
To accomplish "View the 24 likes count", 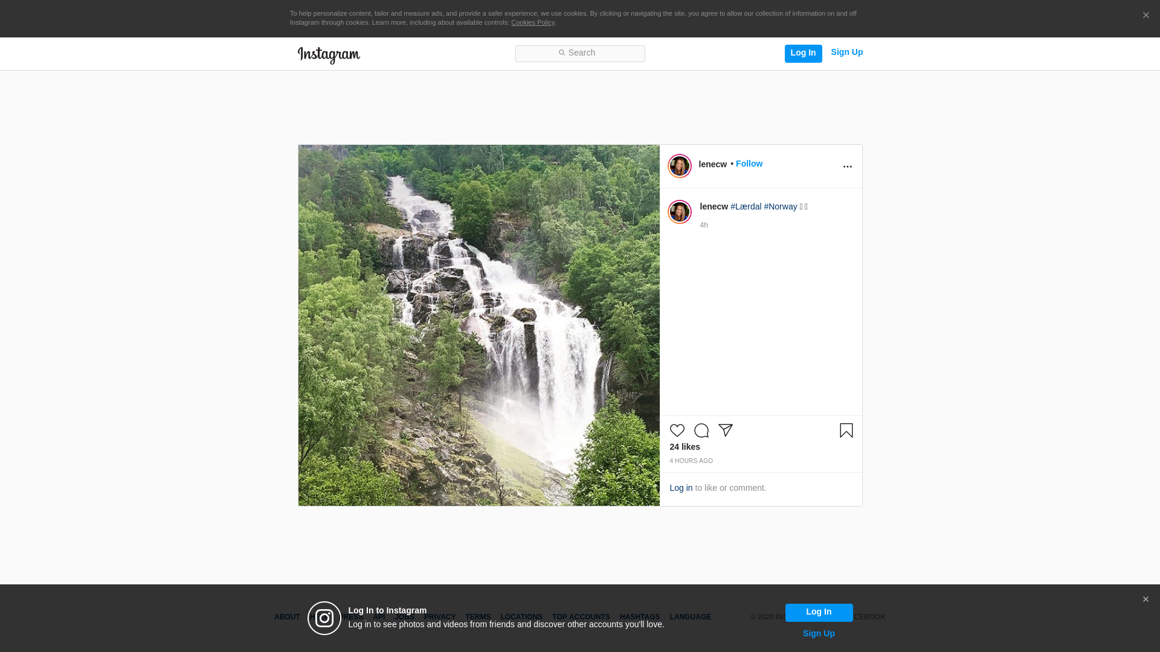I will pos(685,447).
